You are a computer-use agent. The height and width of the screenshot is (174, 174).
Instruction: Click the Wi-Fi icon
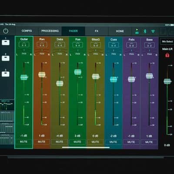pyautogui.click(x=153, y=31)
